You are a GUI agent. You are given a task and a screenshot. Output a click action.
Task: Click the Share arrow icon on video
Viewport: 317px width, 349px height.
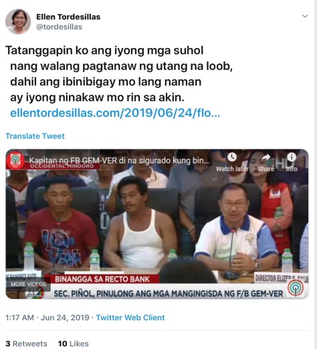266,157
